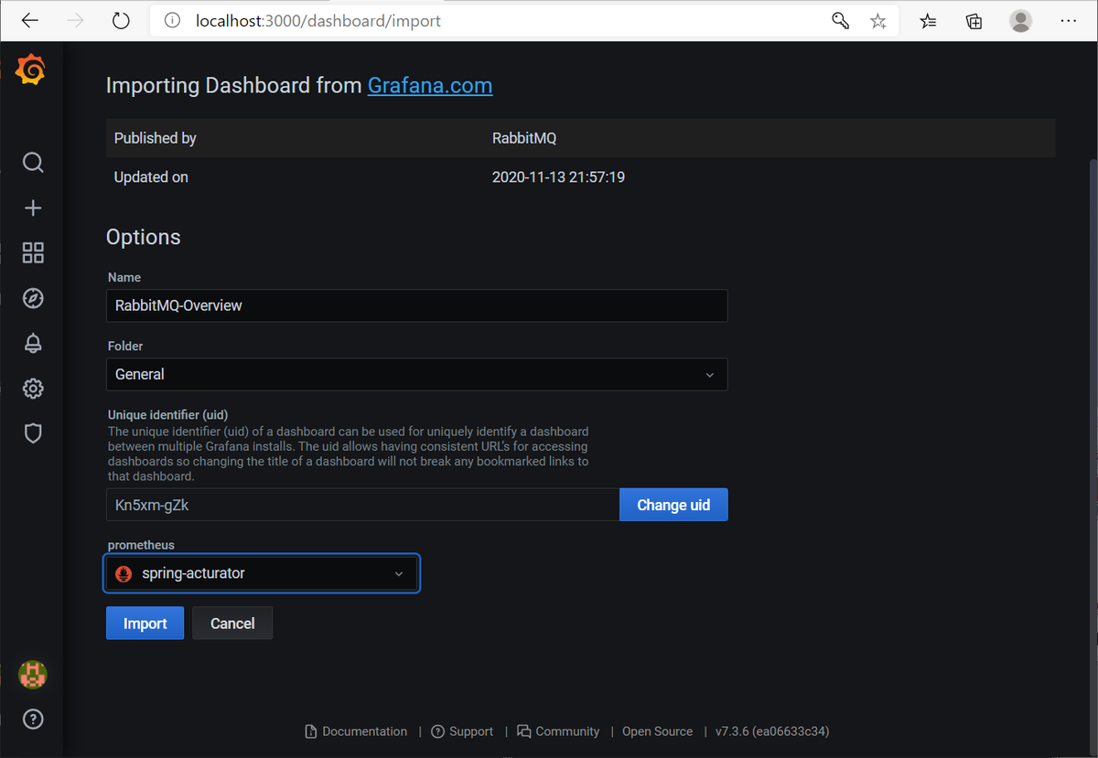Viewport: 1098px width, 758px height.
Task: Click the Published by row label
Action: tap(155, 138)
